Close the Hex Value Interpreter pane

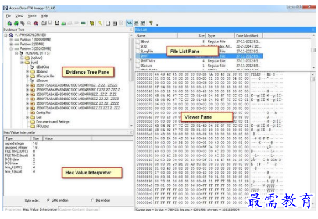[131, 132]
